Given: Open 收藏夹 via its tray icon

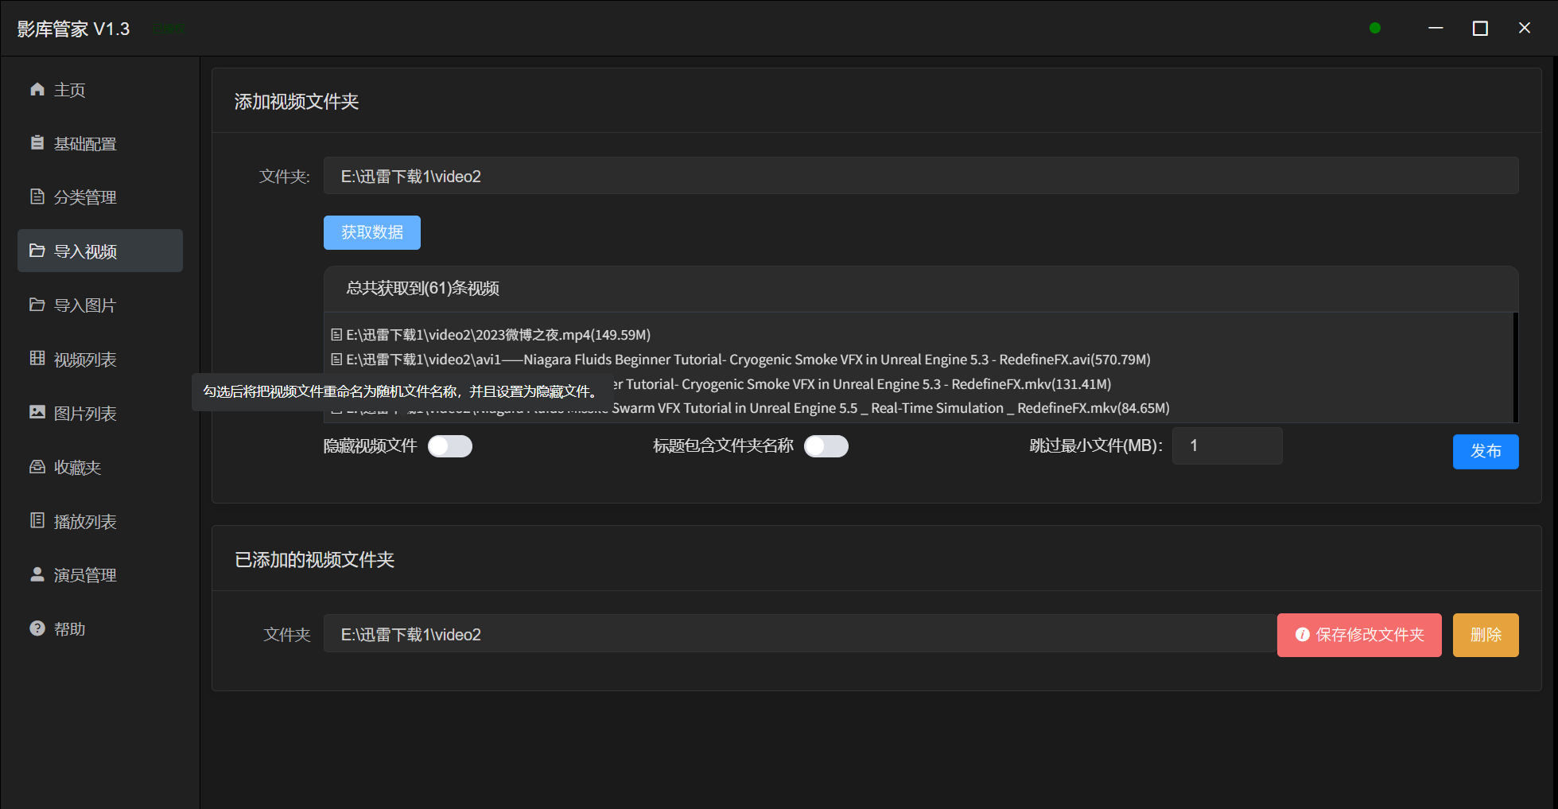Looking at the screenshot, I should tap(37, 467).
